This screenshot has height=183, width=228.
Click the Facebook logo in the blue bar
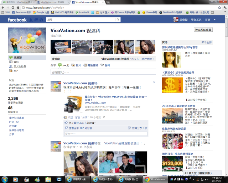[x=17, y=20]
